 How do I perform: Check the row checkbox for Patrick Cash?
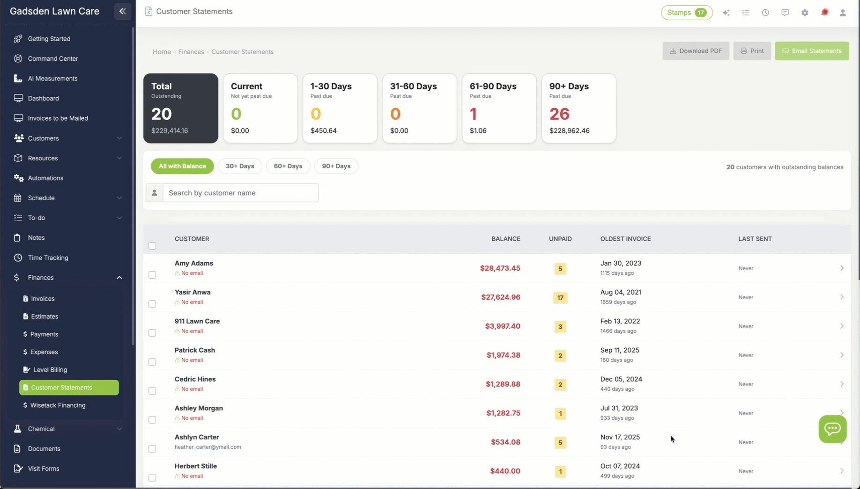pyautogui.click(x=152, y=361)
